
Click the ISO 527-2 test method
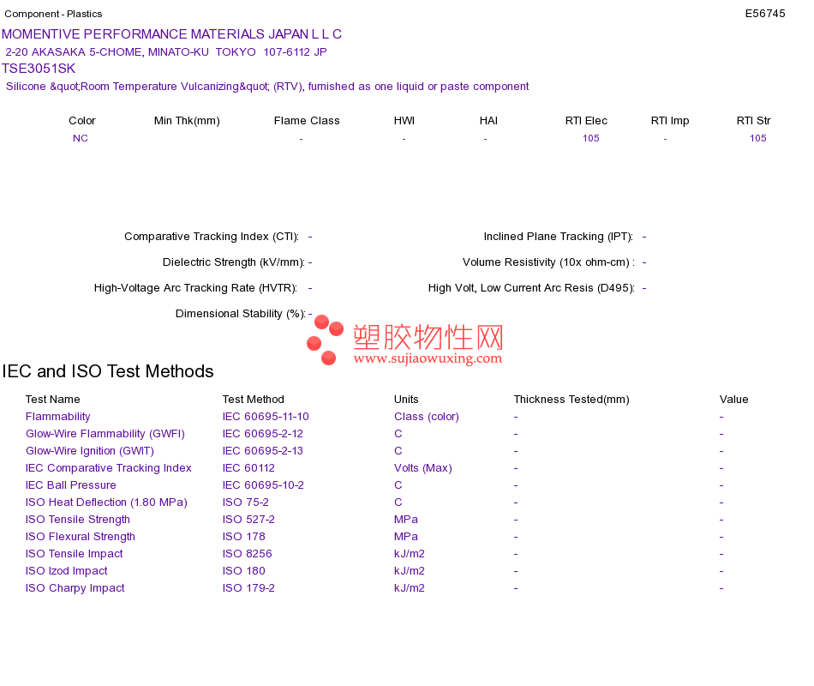(248, 520)
